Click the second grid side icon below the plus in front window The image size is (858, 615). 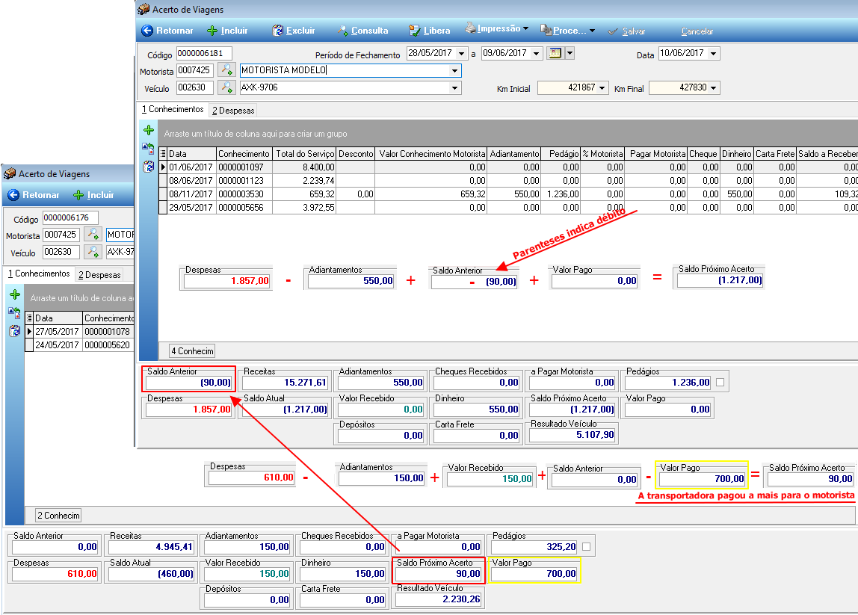pos(148,148)
